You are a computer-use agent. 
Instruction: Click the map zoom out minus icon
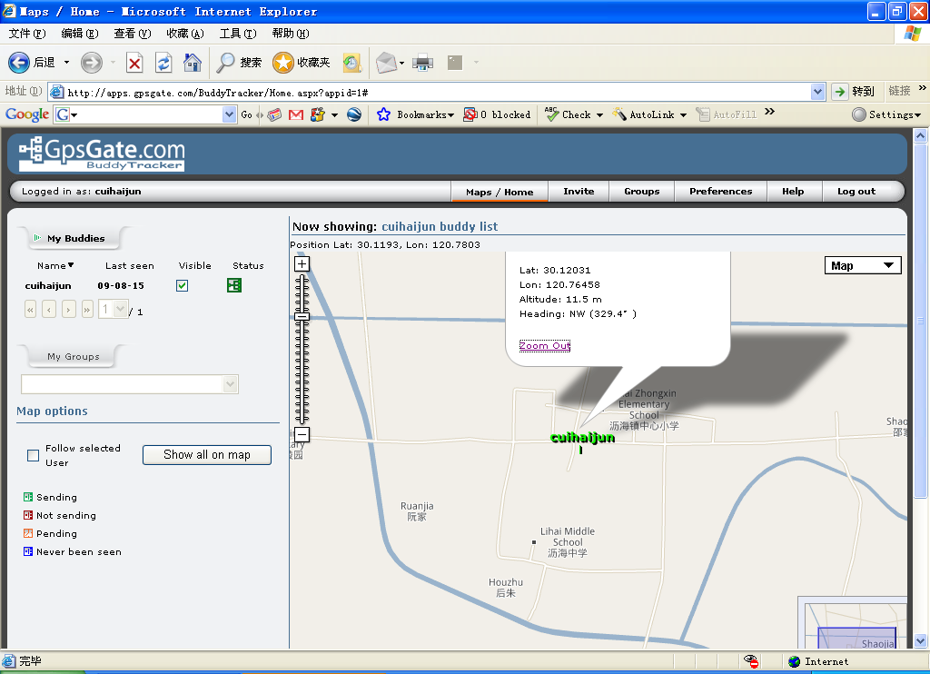pos(302,434)
